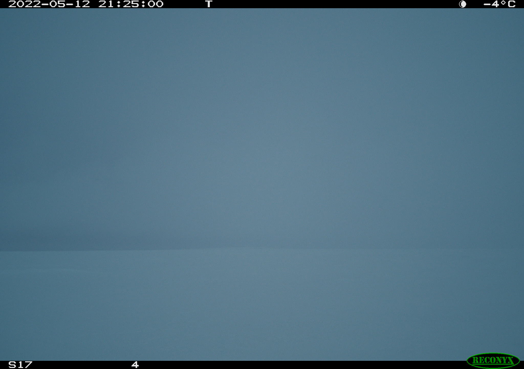Select the S17 camera label

click(x=20, y=365)
